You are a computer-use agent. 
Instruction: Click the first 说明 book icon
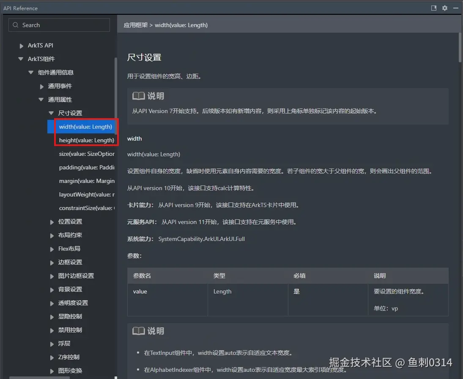(x=138, y=96)
